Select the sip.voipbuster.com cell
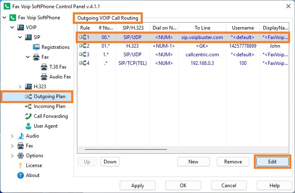The height and width of the screenshot is (193, 295). point(202,37)
